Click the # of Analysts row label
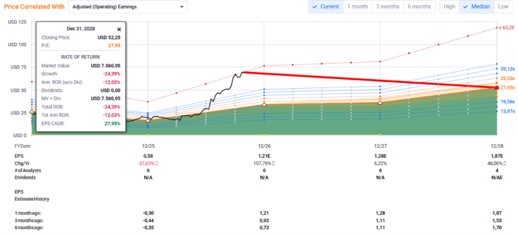The width and height of the screenshot is (518, 235). pyautogui.click(x=28, y=170)
